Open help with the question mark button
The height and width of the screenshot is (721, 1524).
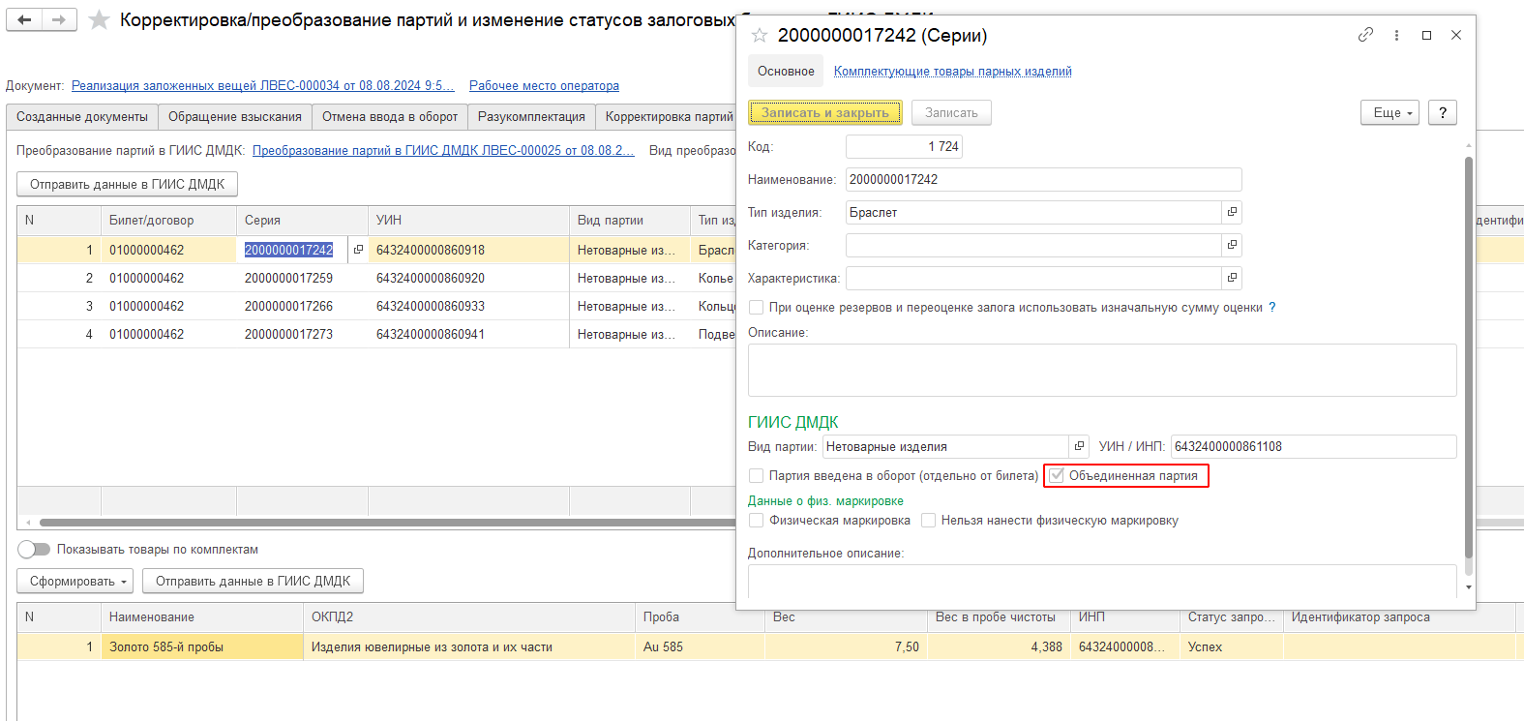pos(1443,112)
